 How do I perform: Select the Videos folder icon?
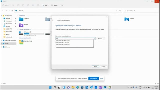[x=21, y=25]
